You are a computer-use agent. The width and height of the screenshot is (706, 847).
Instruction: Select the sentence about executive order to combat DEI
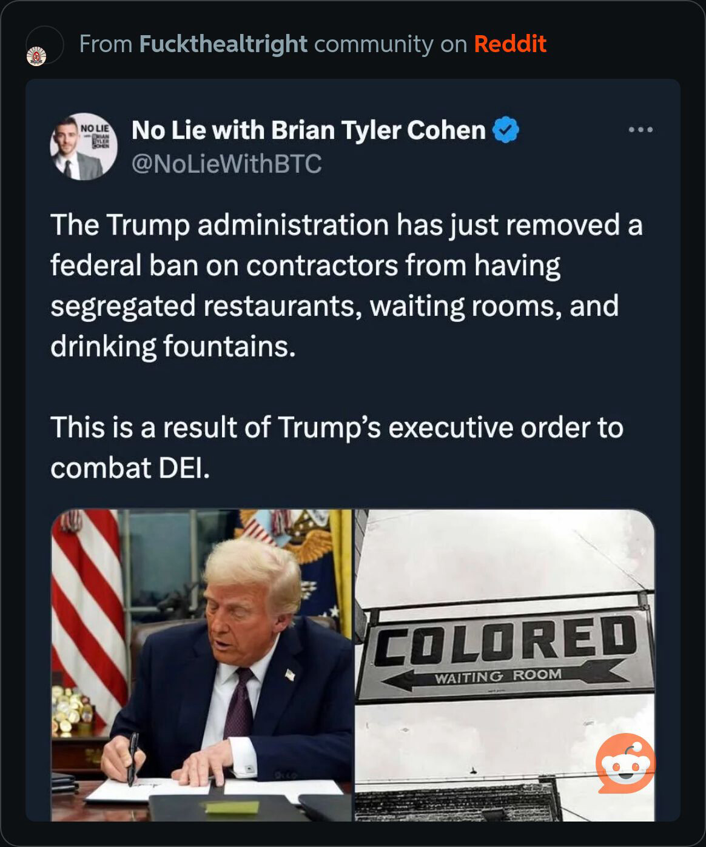(337, 447)
